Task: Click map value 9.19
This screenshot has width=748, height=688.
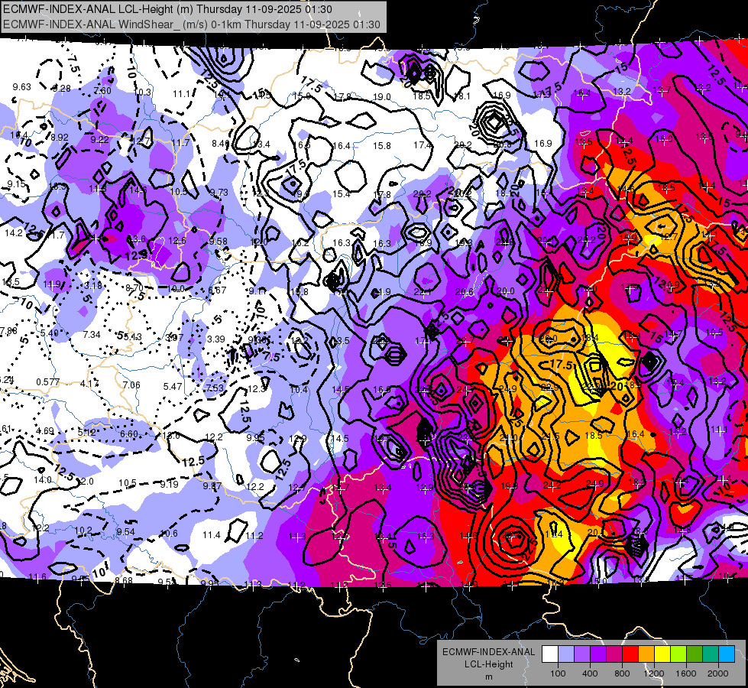Action: (x=169, y=484)
